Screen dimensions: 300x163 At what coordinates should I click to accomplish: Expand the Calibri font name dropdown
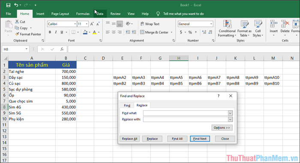click(x=75, y=24)
